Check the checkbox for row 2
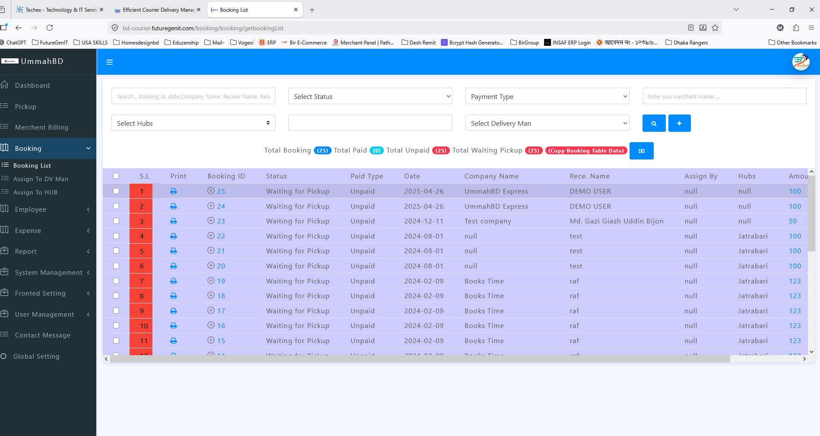The height and width of the screenshot is (436, 820). coord(116,206)
